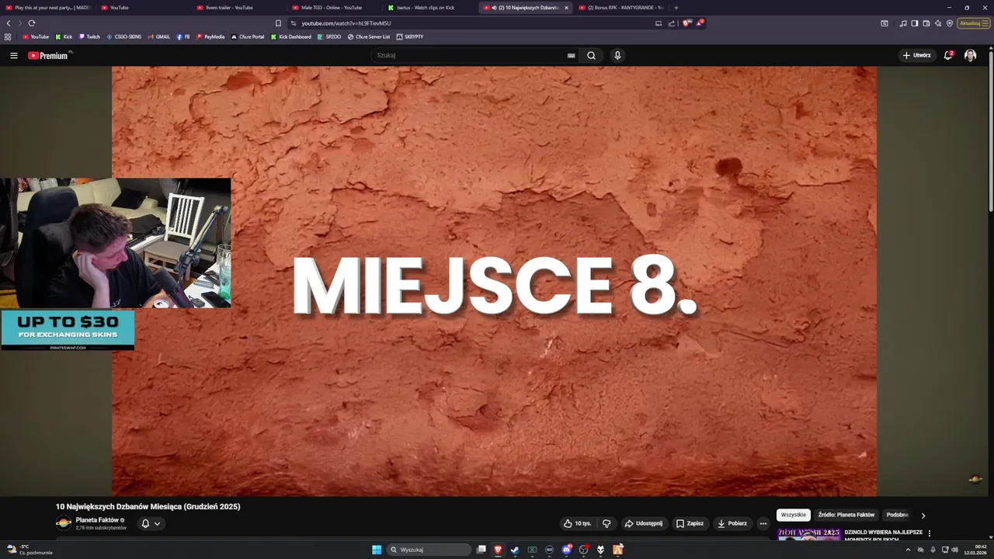
Task: Open Task View on the taskbar
Action: [481, 550]
